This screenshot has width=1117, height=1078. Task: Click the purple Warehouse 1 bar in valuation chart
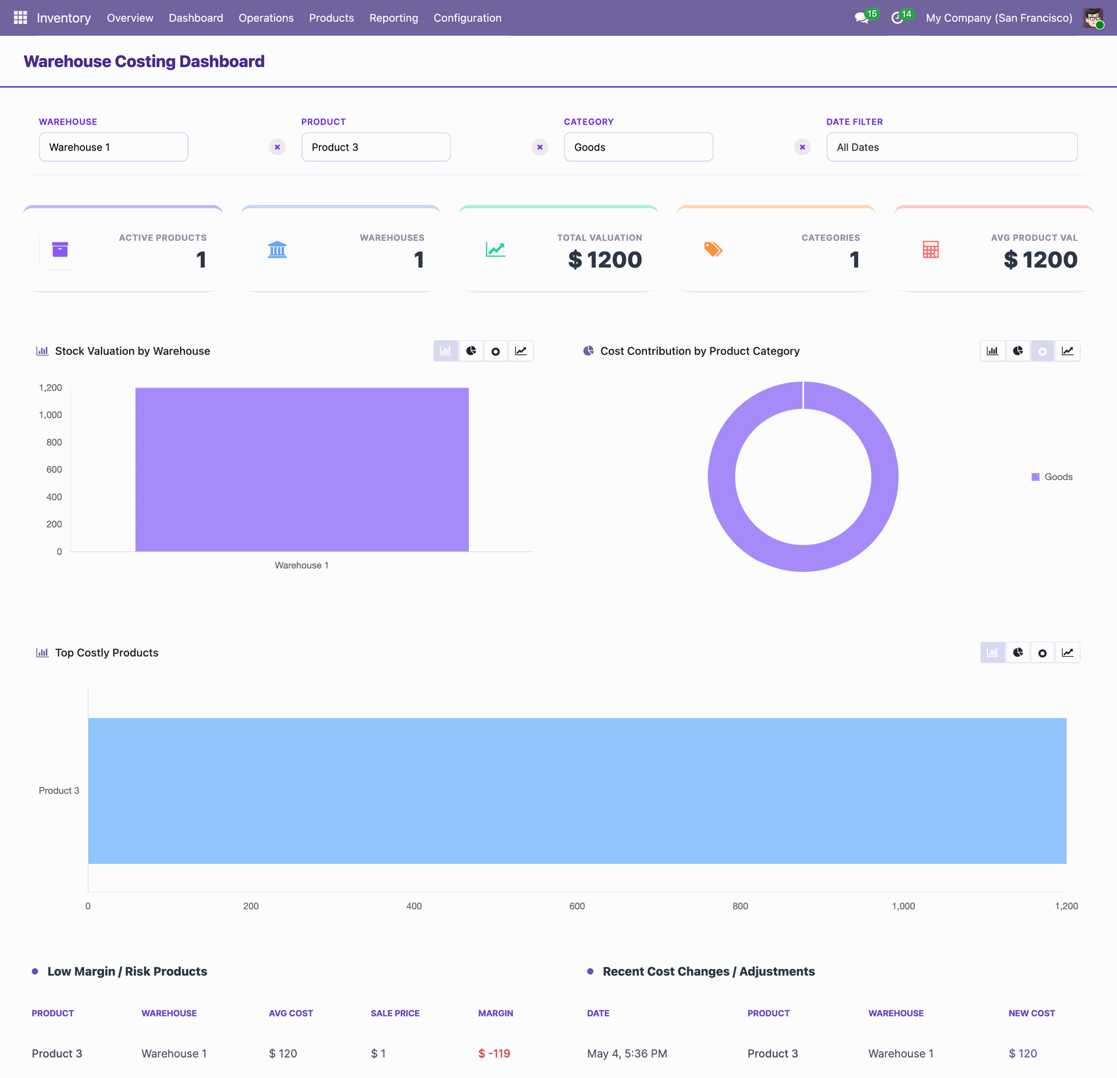point(302,469)
